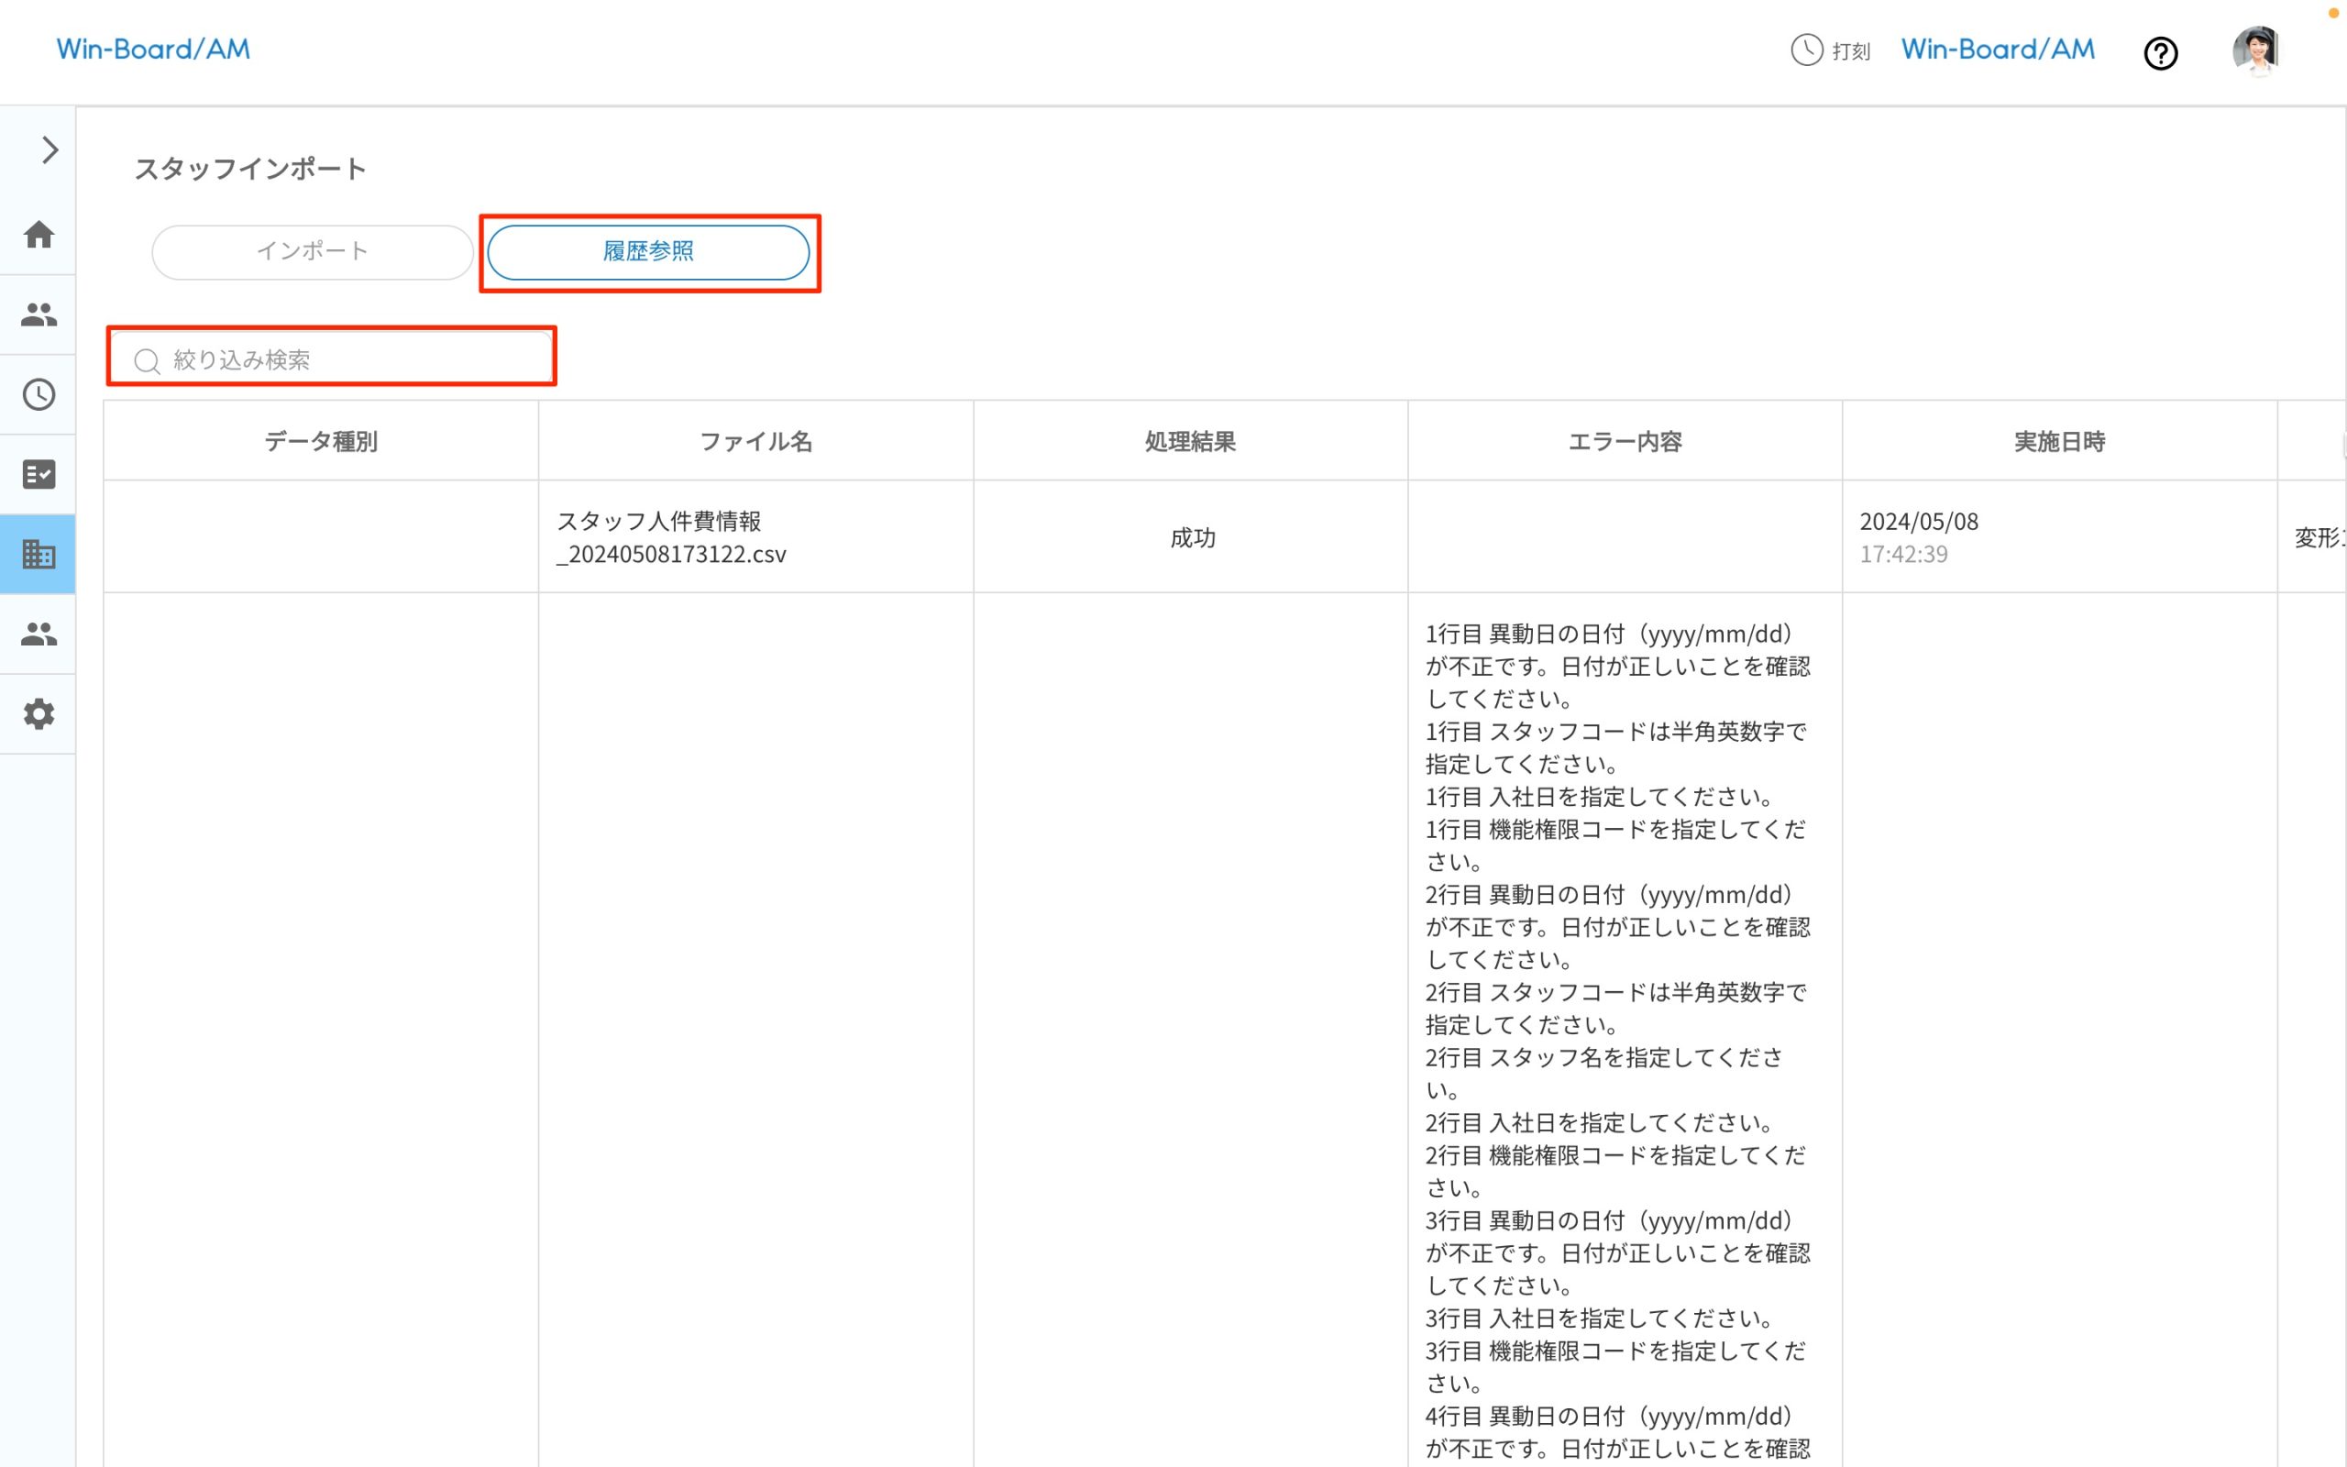Open the lower staff group icon in sidebar
The image size is (2347, 1467).
click(x=39, y=634)
